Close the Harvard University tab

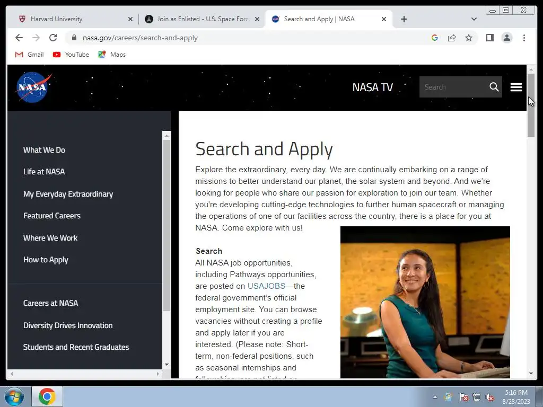pos(130,19)
